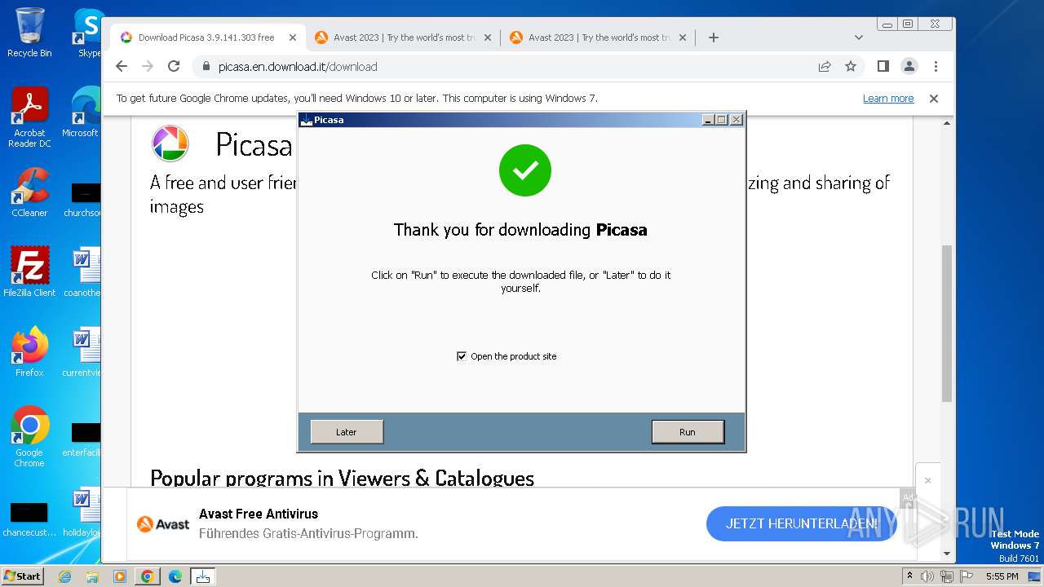This screenshot has width=1044, height=587.
Task: Click Edge icon in taskbar
Action: click(175, 576)
